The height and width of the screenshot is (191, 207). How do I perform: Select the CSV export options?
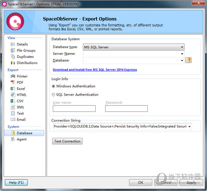coord(20,101)
